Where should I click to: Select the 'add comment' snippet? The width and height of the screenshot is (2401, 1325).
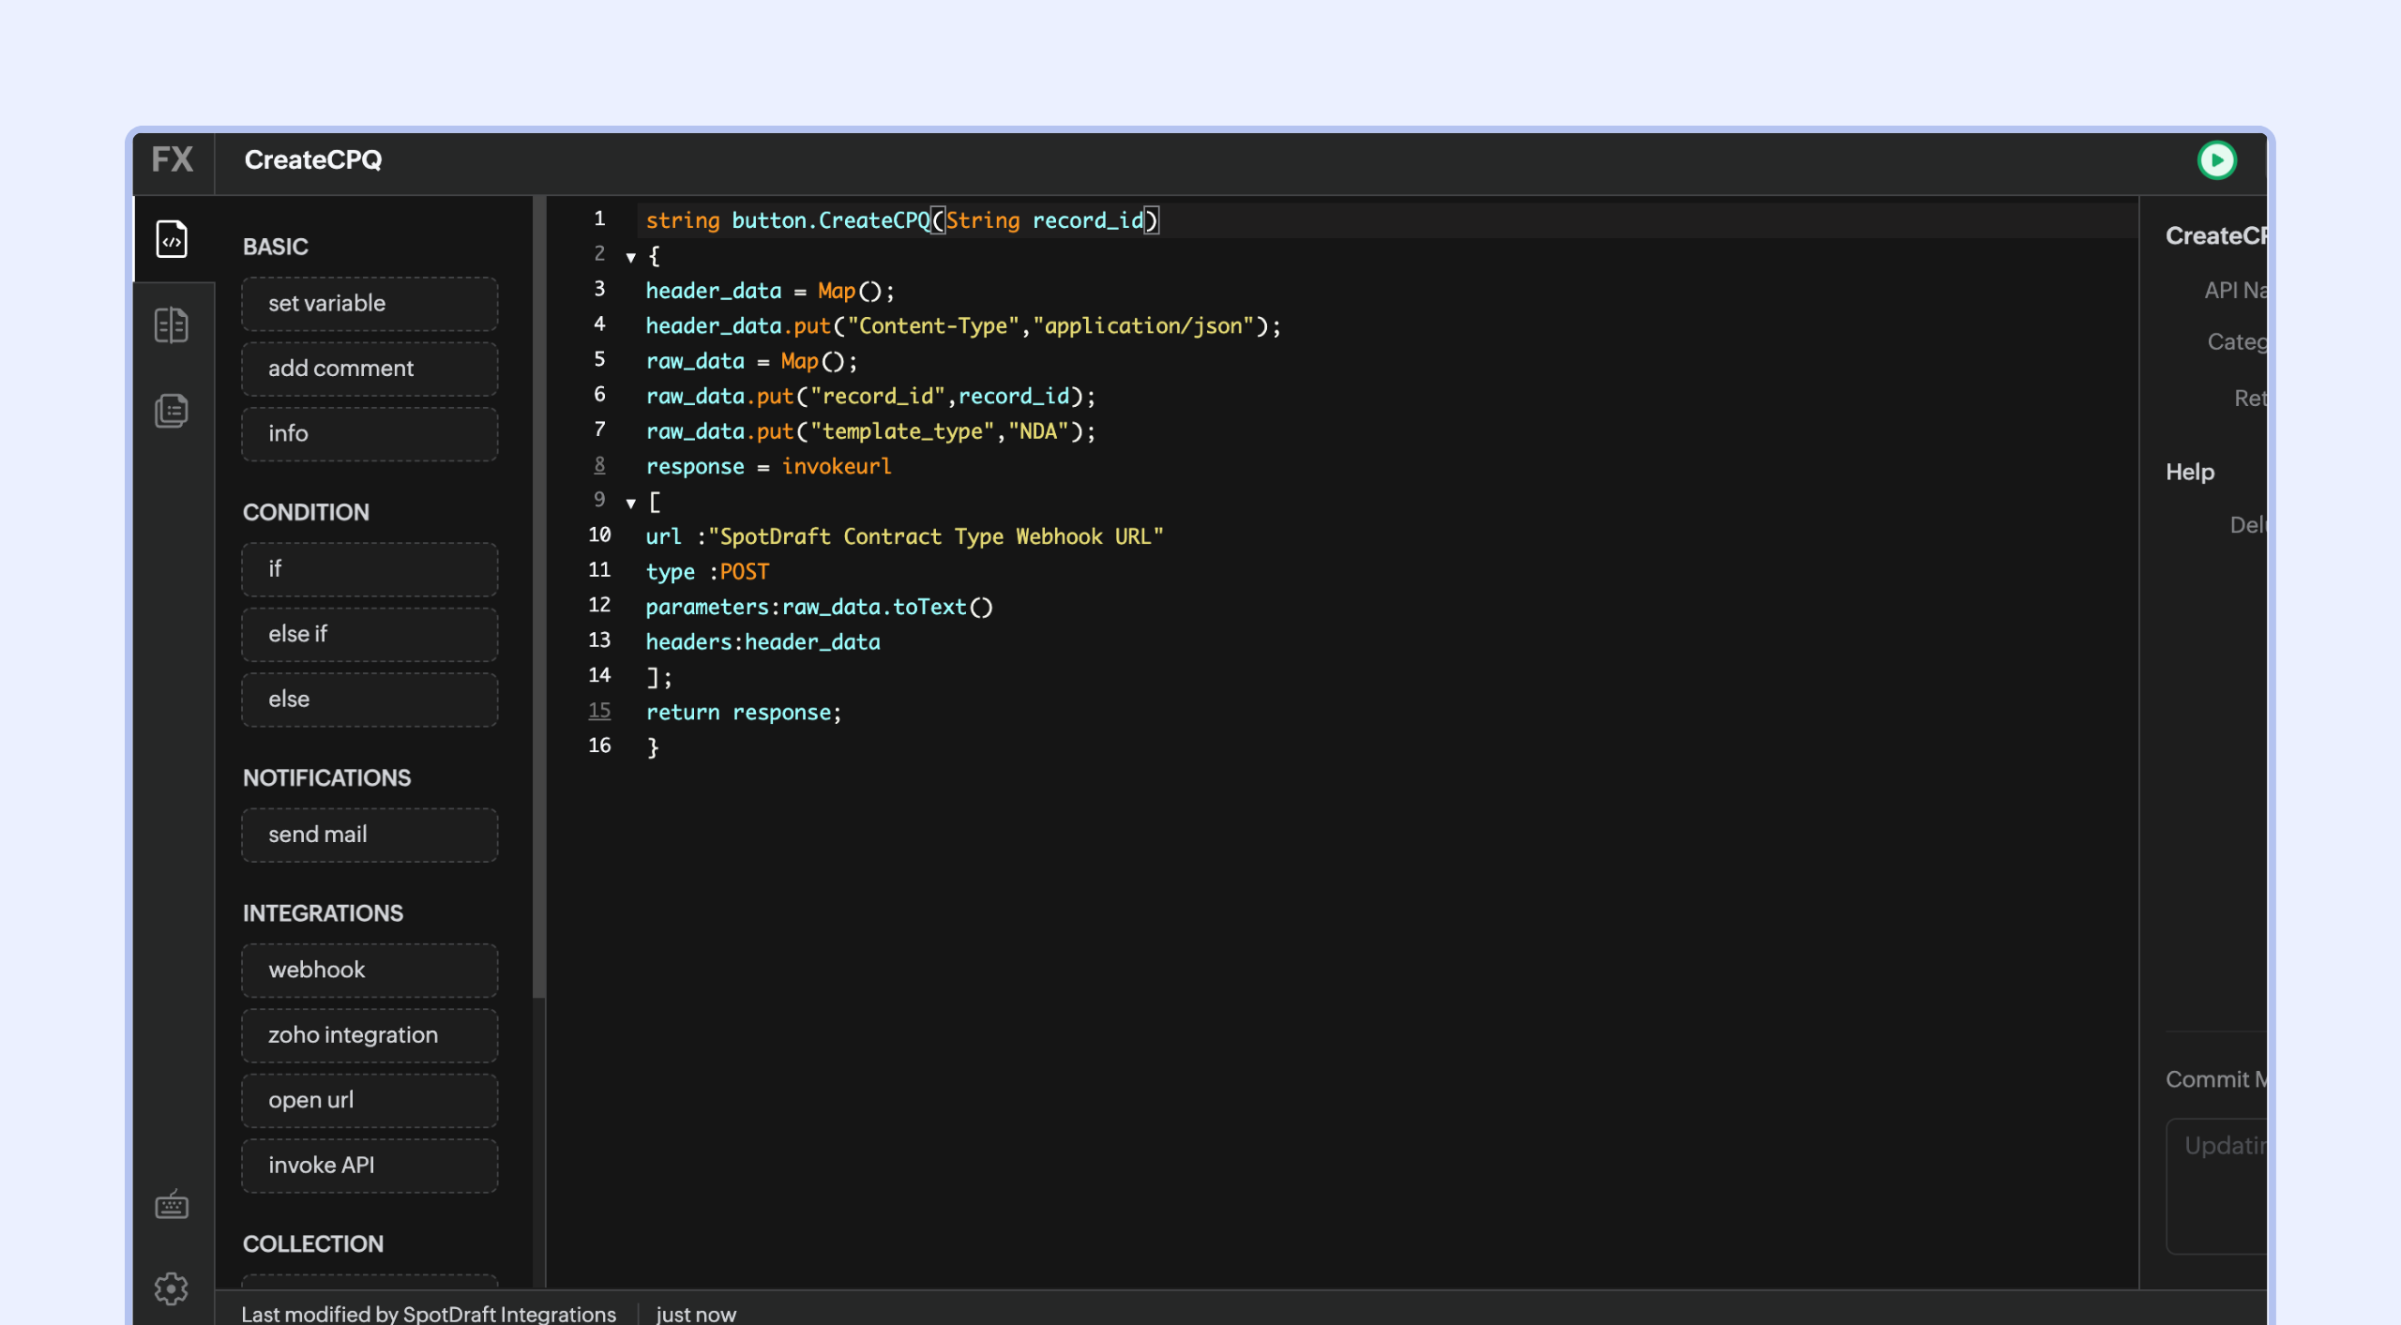tap(370, 369)
